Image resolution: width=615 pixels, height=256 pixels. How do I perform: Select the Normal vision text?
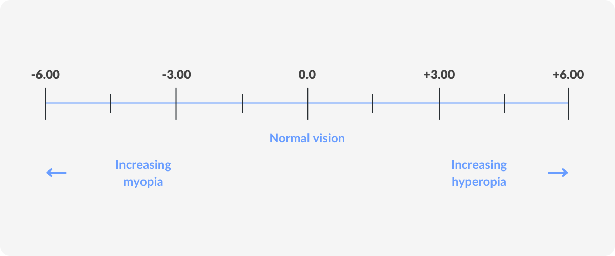(x=307, y=138)
